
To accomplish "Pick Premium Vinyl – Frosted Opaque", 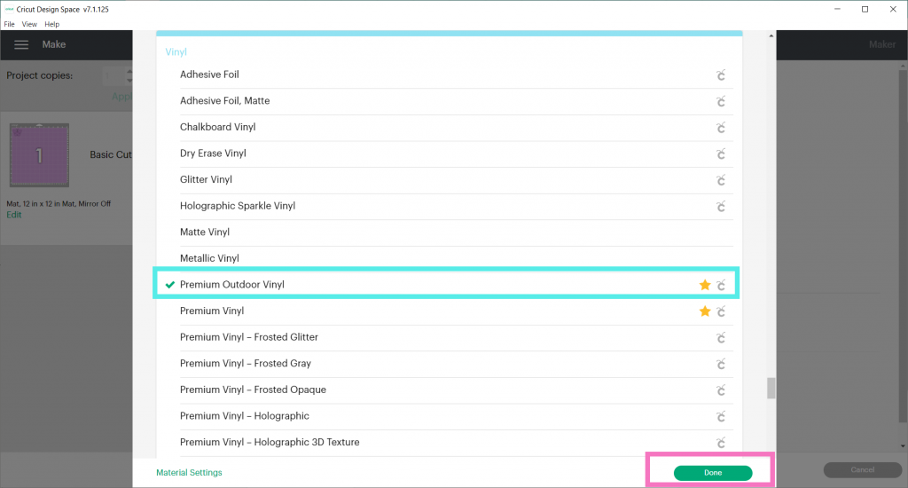I will (x=253, y=390).
